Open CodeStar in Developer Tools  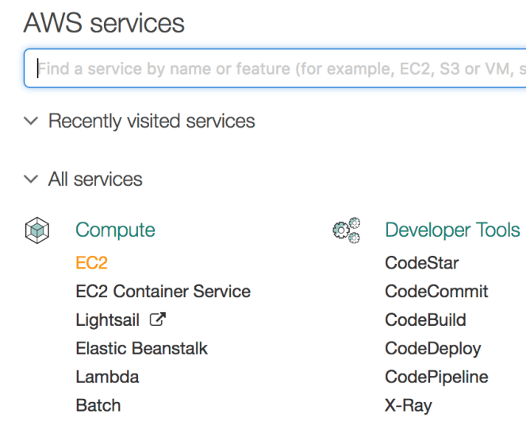click(421, 263)
